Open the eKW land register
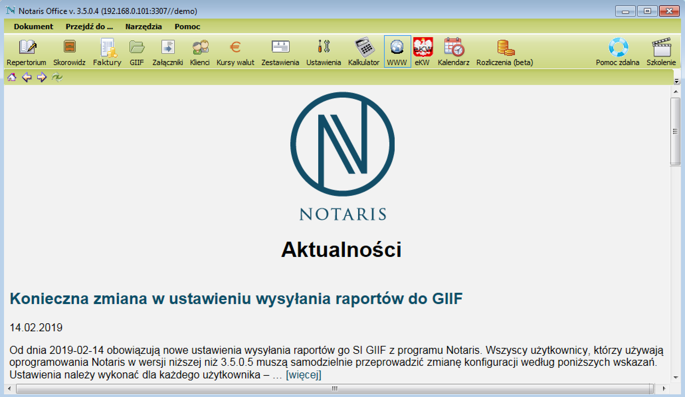This screenshot has height=397, width=685. tap(422, 52)
